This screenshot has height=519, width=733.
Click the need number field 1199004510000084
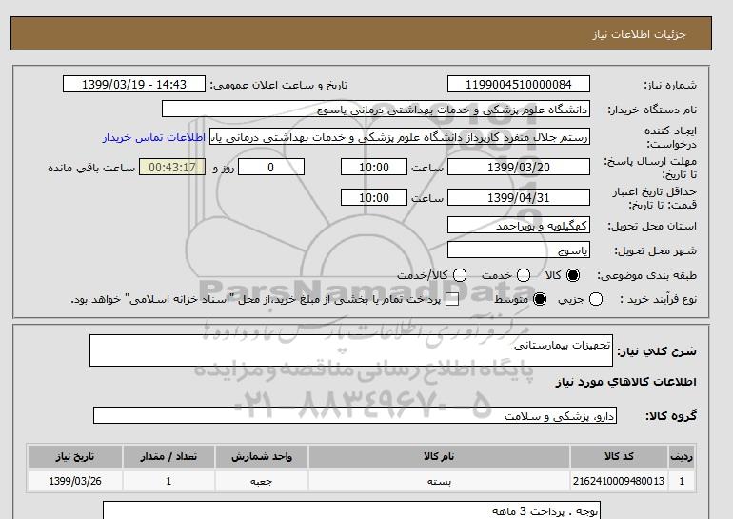click(x=519, y=84)
